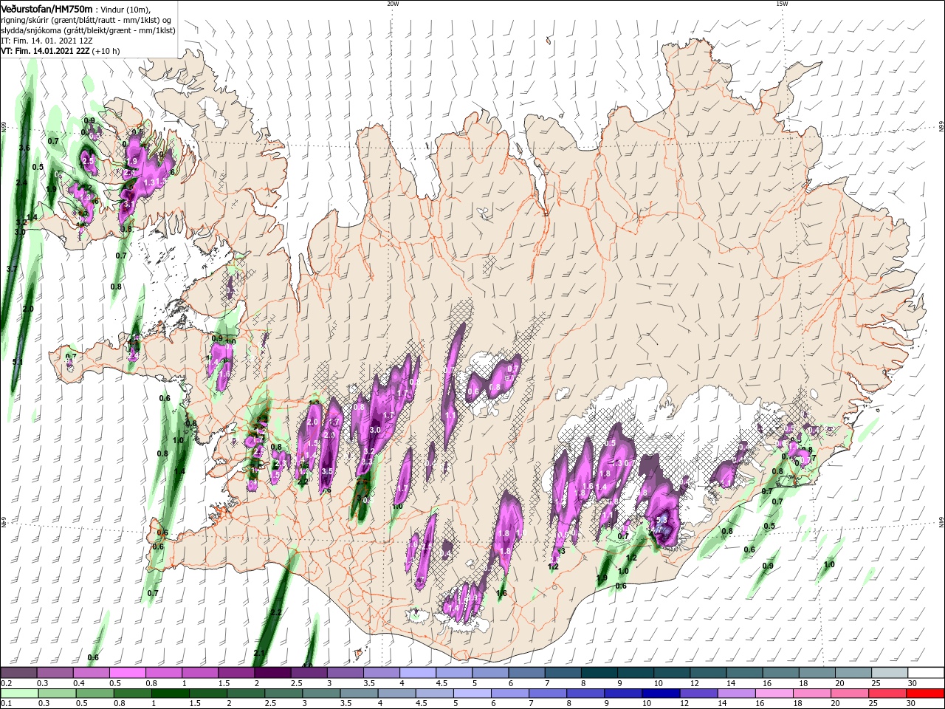Click the lower legend swatch starting at 3.5
This screenshot has height=709, width=945.
[359, 693]
